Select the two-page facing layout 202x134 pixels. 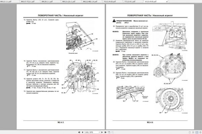[x=197, y=132]
